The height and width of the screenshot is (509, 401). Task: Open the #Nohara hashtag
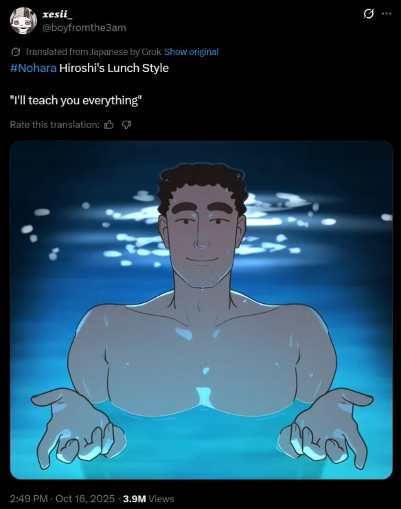tap(33, 68)
